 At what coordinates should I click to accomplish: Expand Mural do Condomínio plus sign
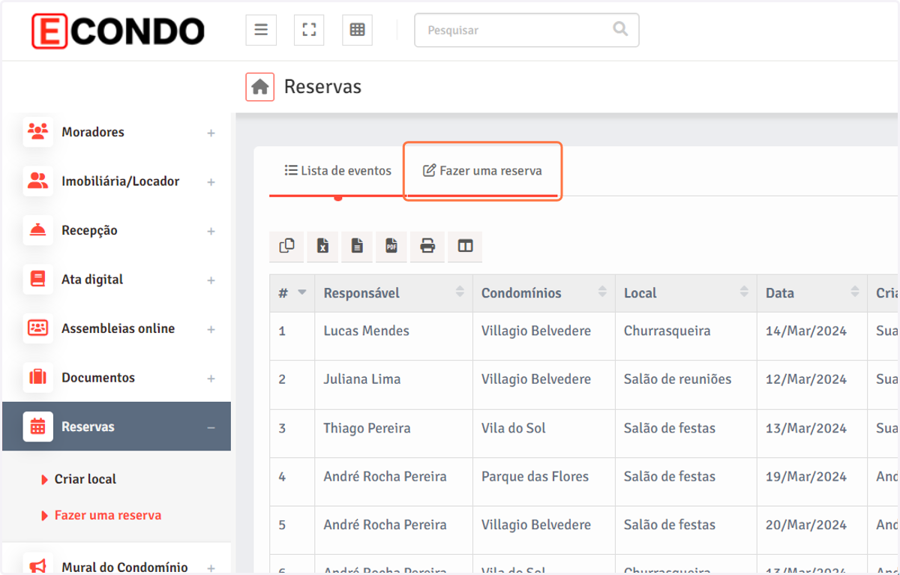[x=211, y=568]
